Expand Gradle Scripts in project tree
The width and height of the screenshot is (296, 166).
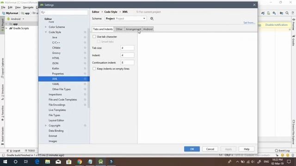pyautogui.click(x=6, y=28)
